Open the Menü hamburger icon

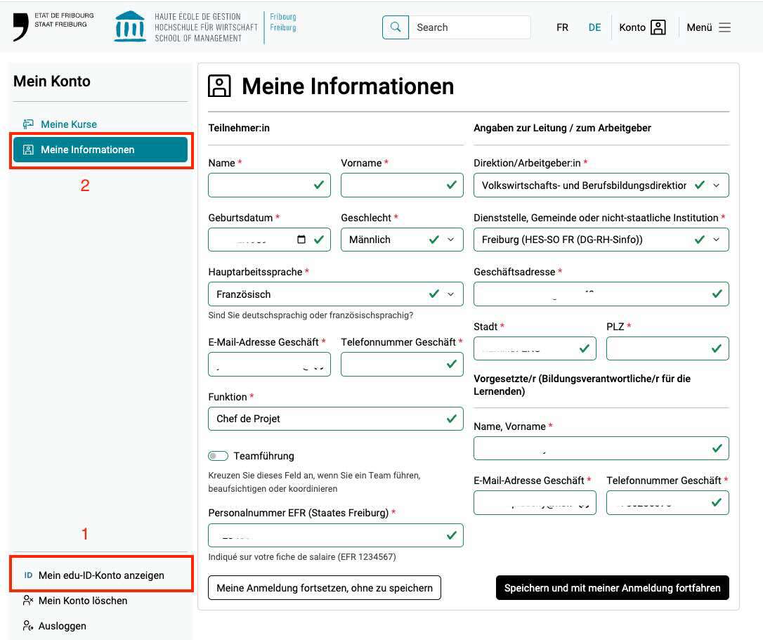(724, 27)
